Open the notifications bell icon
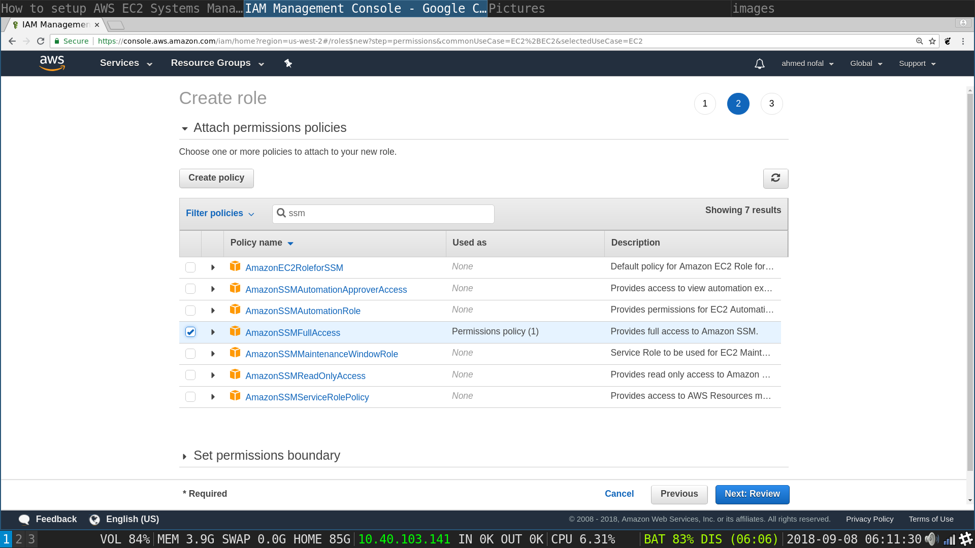This screenshot has height=548, width=975. click(759, 64)
